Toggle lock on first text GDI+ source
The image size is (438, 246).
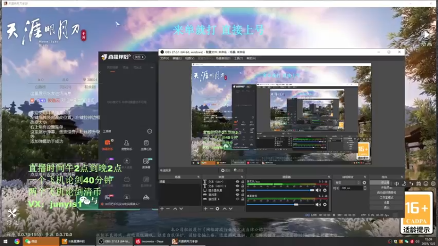pyautogui.click(x=243, y=181)
